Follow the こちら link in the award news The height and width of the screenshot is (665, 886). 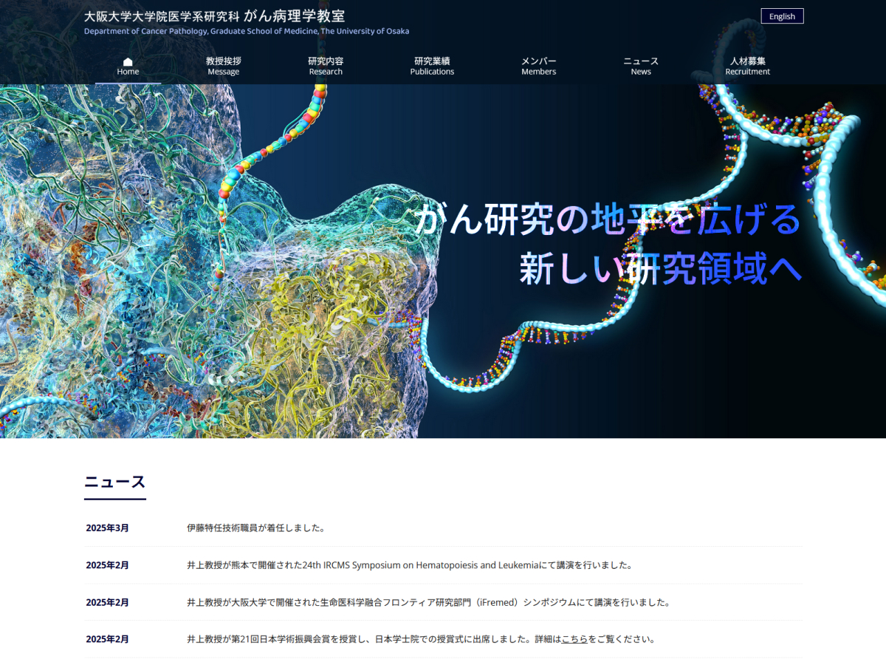coord(574,639)
